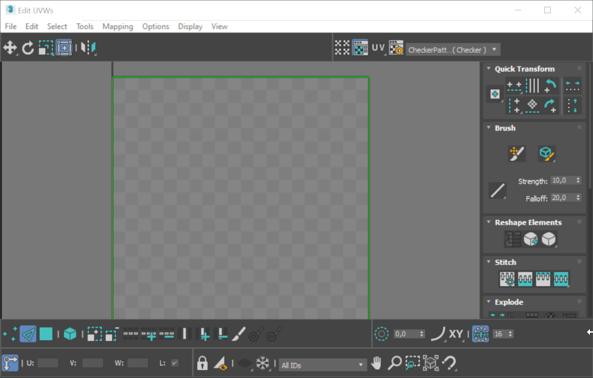Select the Paint Move brush
The width and height of the screenshot is (593, 378).
[x=516, y=153]
